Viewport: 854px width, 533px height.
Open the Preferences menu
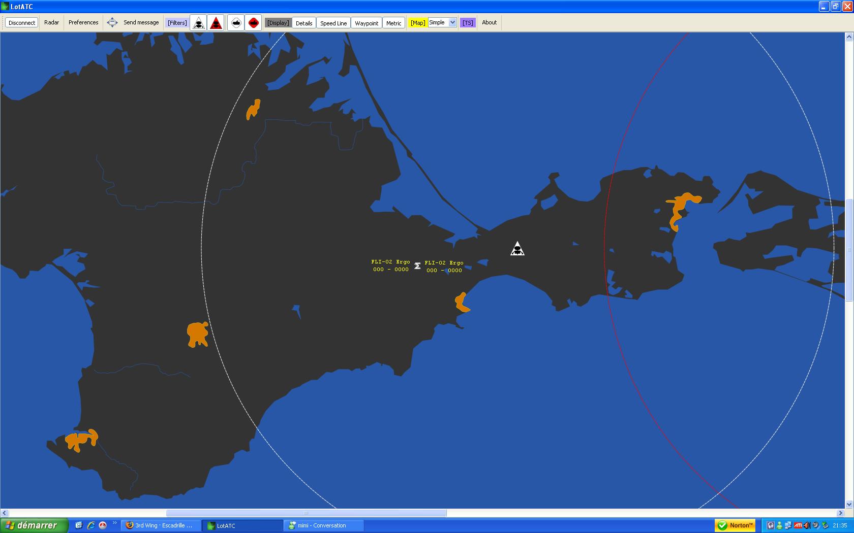point(83,22)
